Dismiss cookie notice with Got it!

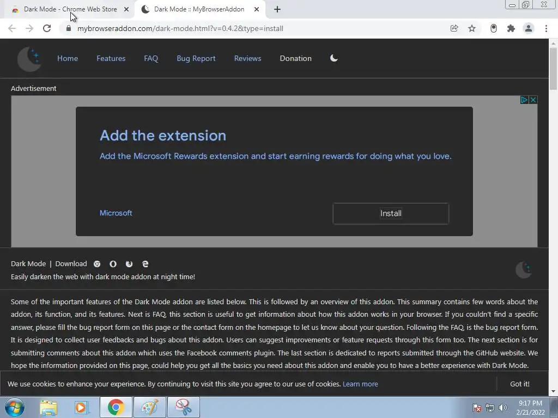(x=519, y=384)
